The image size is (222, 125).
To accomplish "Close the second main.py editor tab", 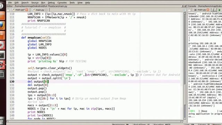I will click(46, 10).
